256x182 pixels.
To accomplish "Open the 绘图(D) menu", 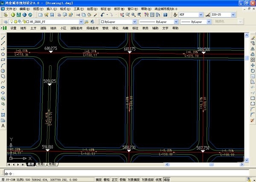I will pos(91,9).
